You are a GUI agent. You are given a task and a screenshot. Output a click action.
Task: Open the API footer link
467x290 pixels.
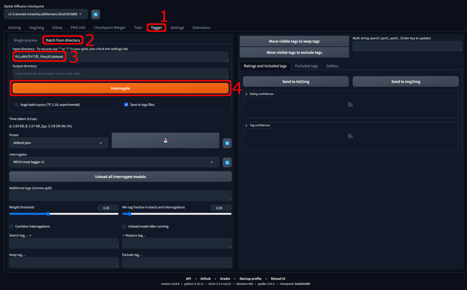coord(188,279)
